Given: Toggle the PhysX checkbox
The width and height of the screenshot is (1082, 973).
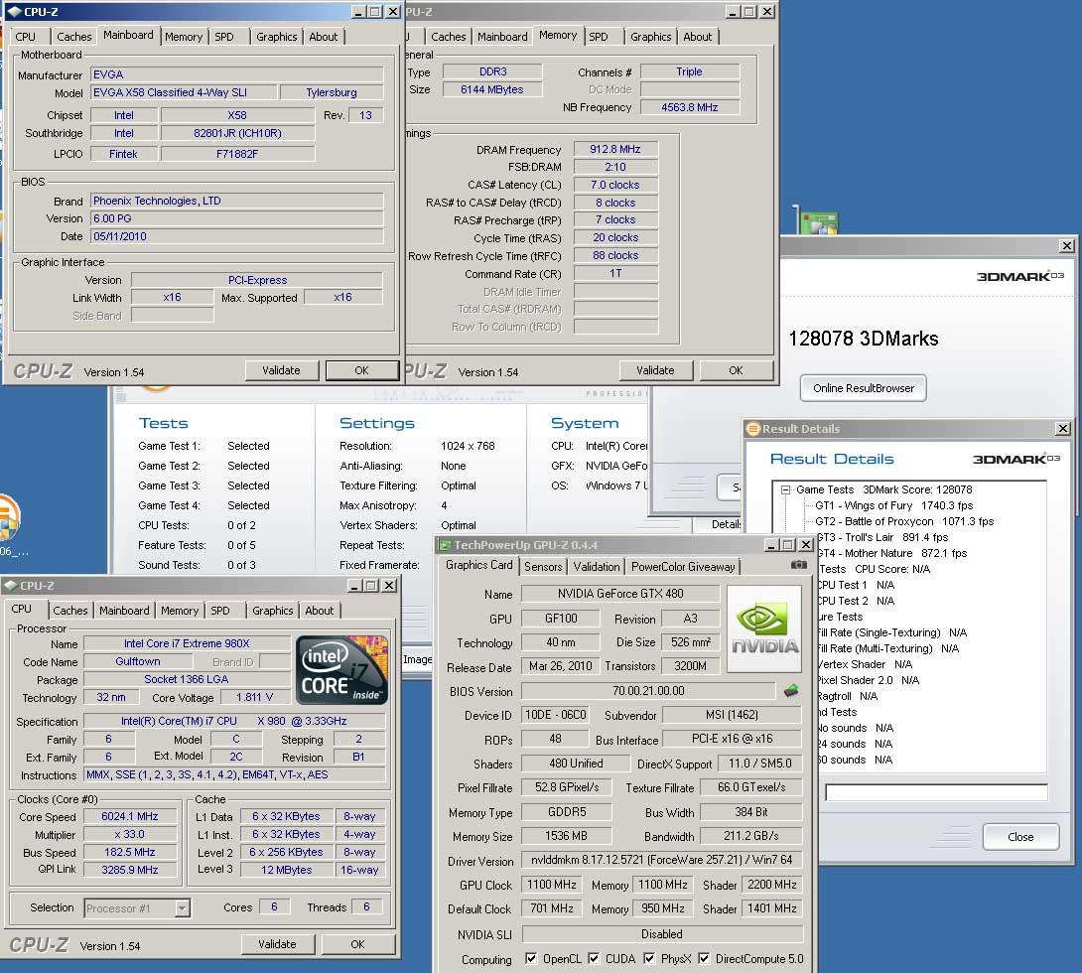Looking at the screenshot, I should [x=648, y=958].
